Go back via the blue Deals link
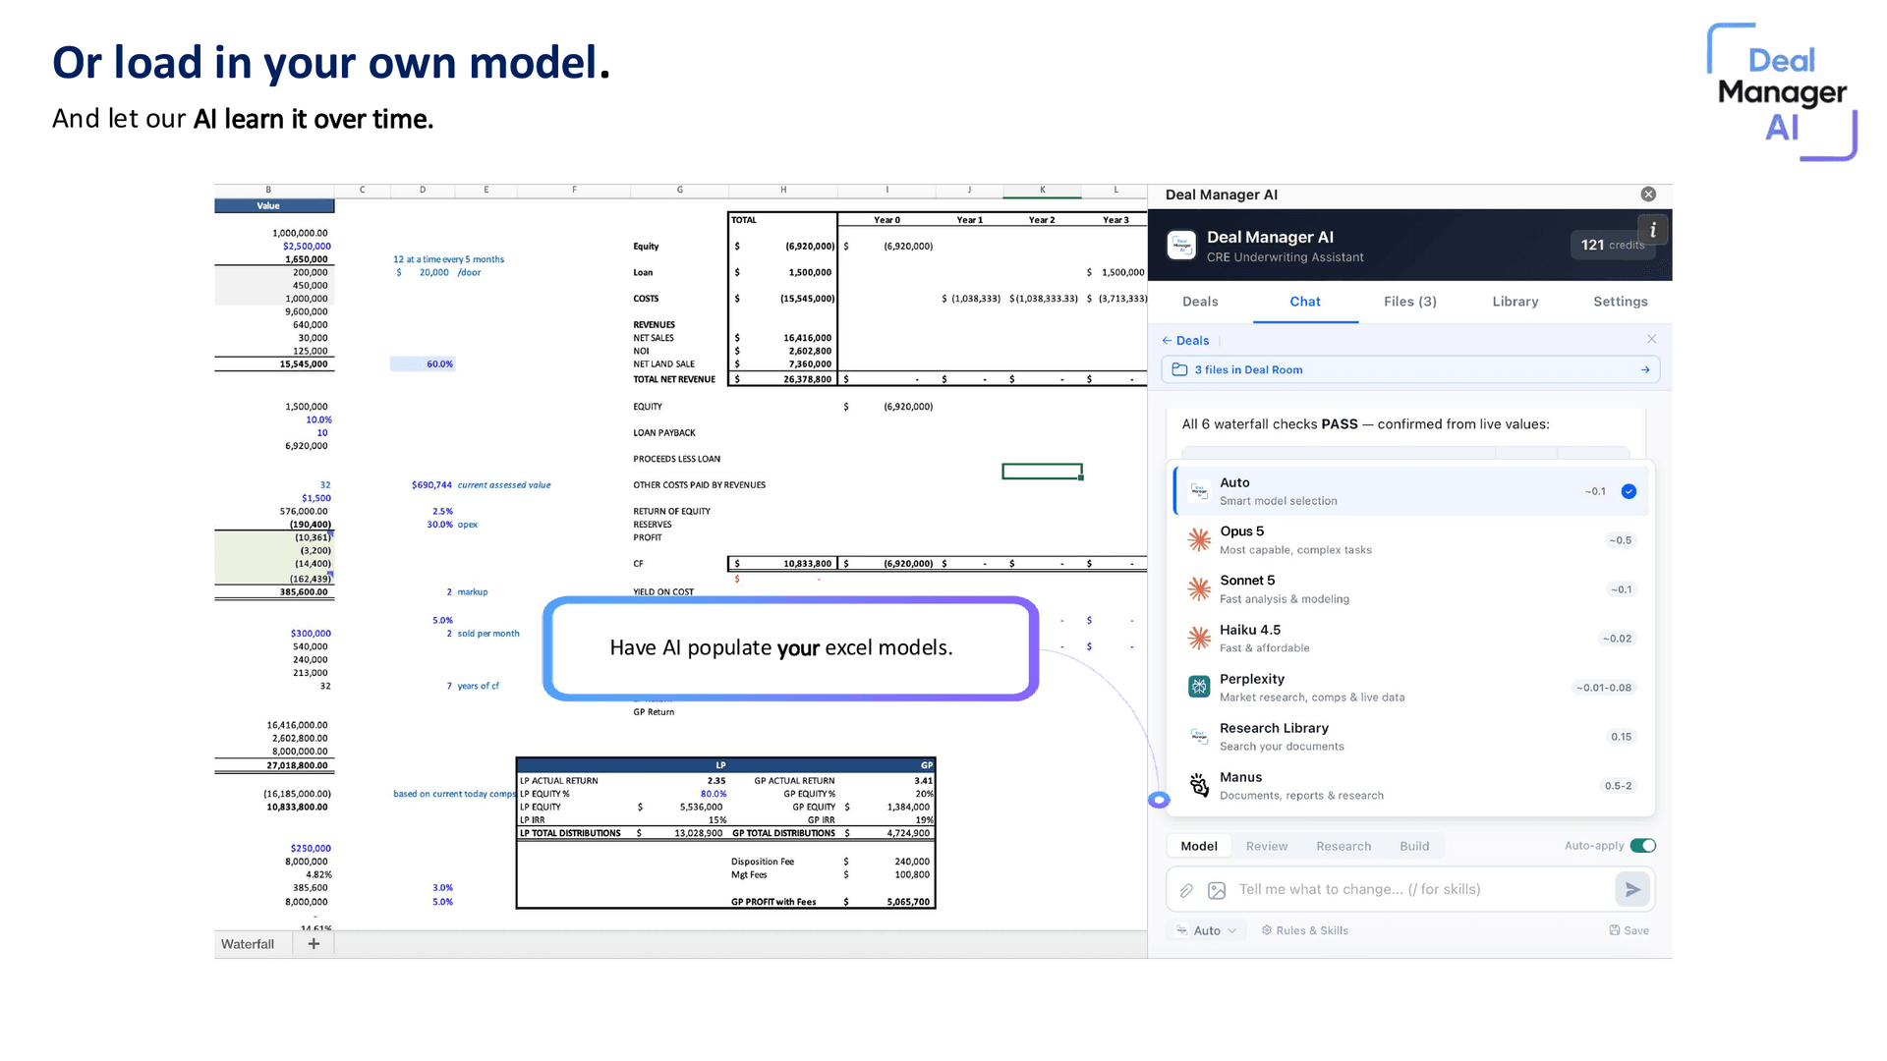The image size is (1887, 1061). [1185, 341]
